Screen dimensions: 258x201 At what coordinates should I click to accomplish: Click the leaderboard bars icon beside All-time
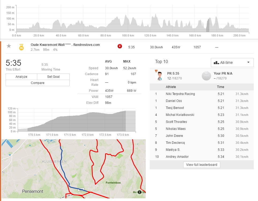[216, 63]
